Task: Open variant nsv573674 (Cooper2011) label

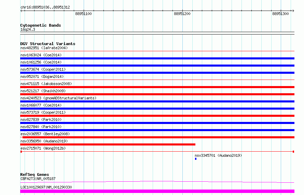Action: click(43, 69)
